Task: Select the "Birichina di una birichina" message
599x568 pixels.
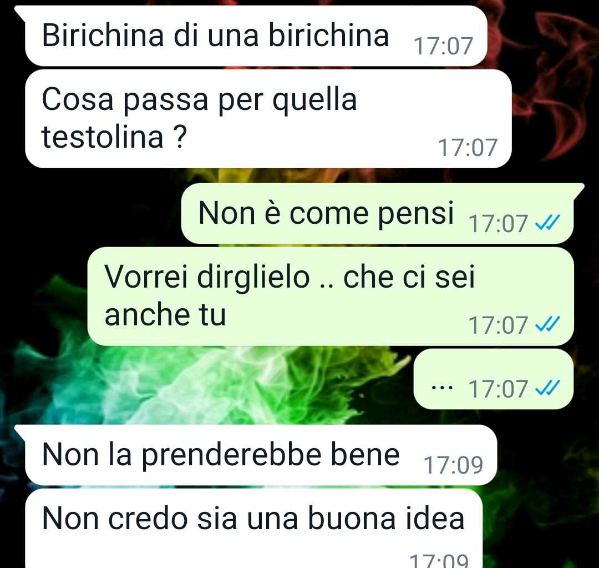Action: tap(256, 36)
